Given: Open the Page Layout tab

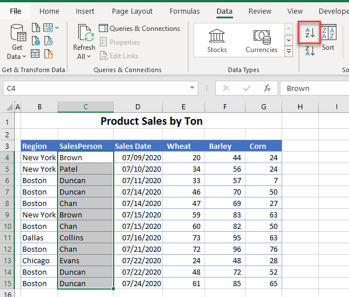Looking at the screenshot, I should point(132,11).
